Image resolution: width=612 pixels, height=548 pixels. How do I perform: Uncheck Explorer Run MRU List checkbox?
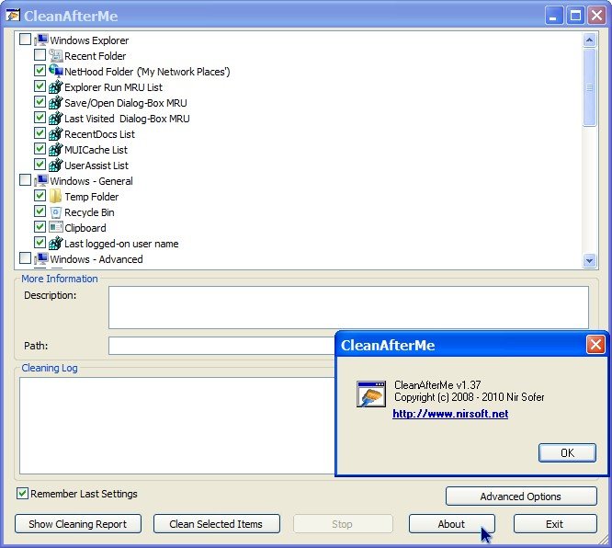click(40, 86)
